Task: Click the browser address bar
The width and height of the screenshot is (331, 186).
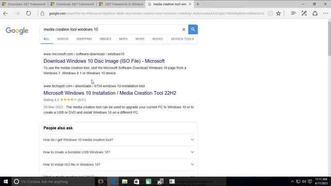Action: pos(156,13)
